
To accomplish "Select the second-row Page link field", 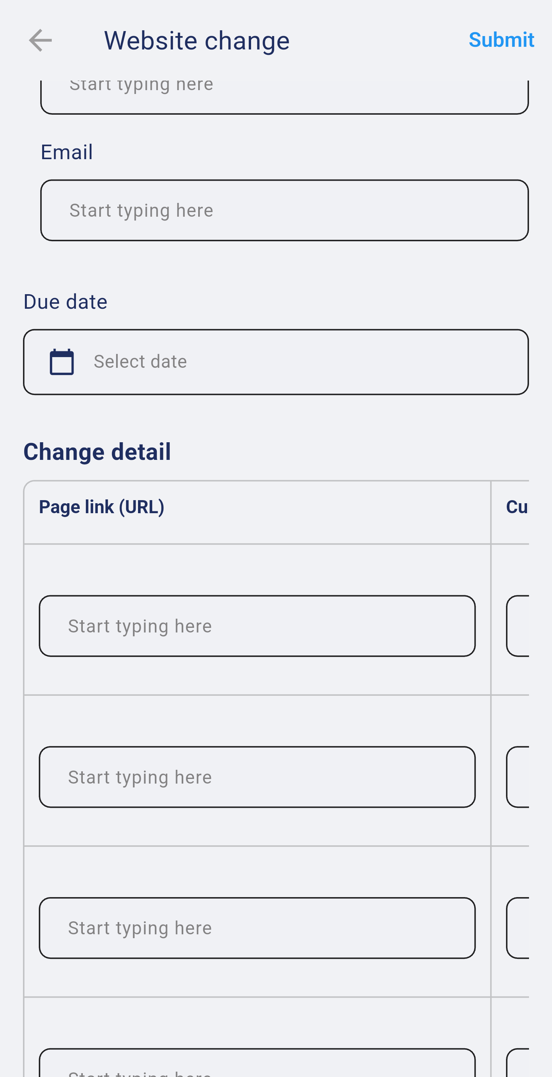I will coord(257,777).
